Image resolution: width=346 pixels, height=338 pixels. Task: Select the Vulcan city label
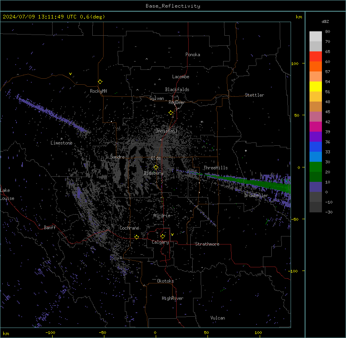218,318
